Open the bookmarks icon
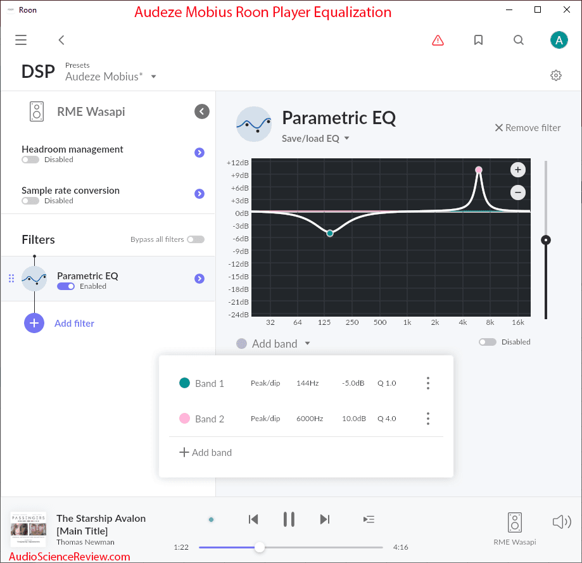This screenshot has width=582, height=563. pyautogui.click(x=478, y=40)
